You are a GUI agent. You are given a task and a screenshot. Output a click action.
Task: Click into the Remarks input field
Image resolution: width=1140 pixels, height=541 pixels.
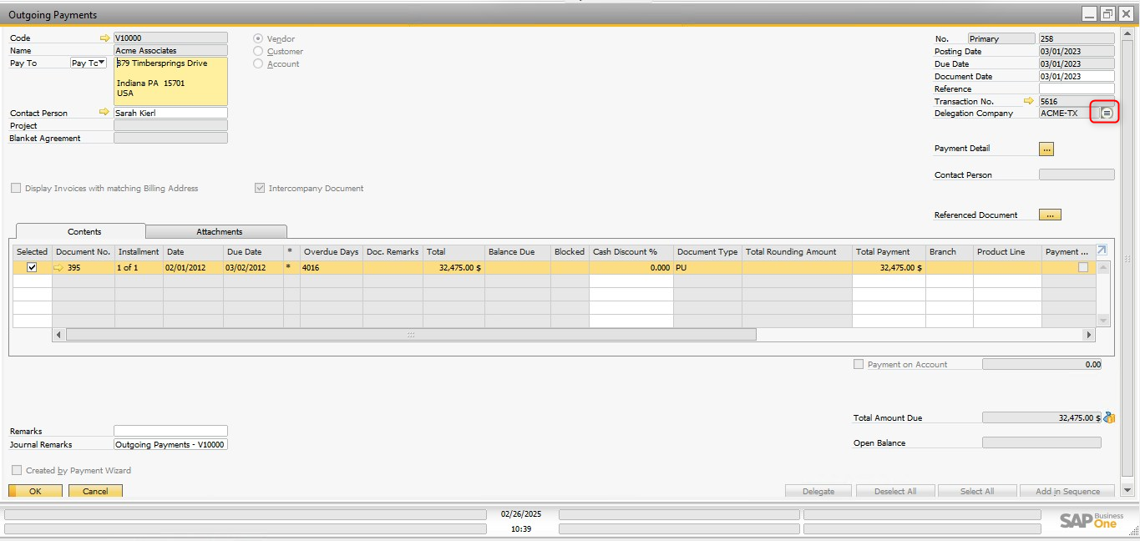tap(170, 432)
